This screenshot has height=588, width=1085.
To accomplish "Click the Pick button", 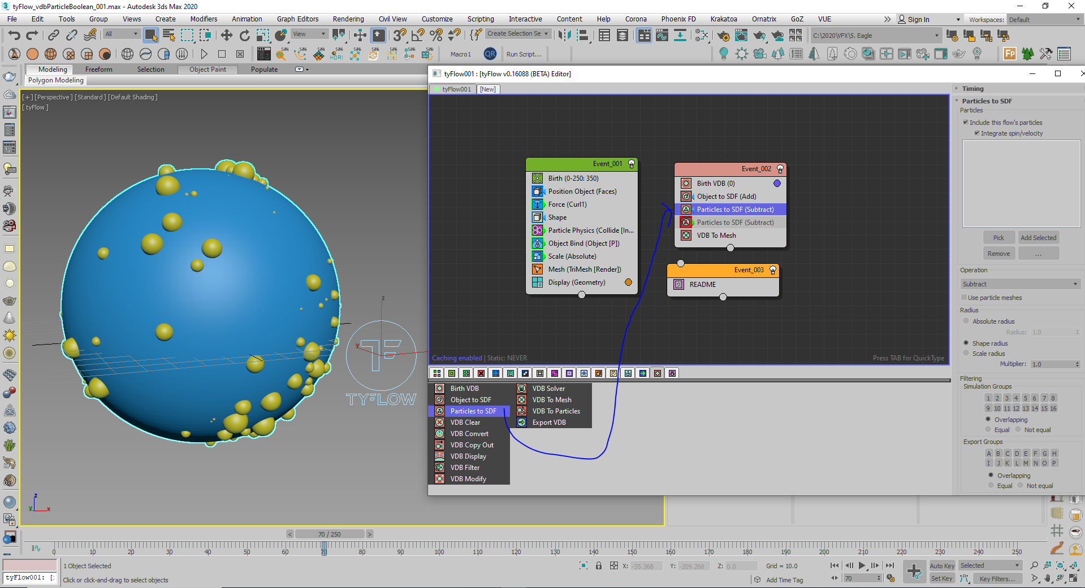I will (x=998, y=238).
